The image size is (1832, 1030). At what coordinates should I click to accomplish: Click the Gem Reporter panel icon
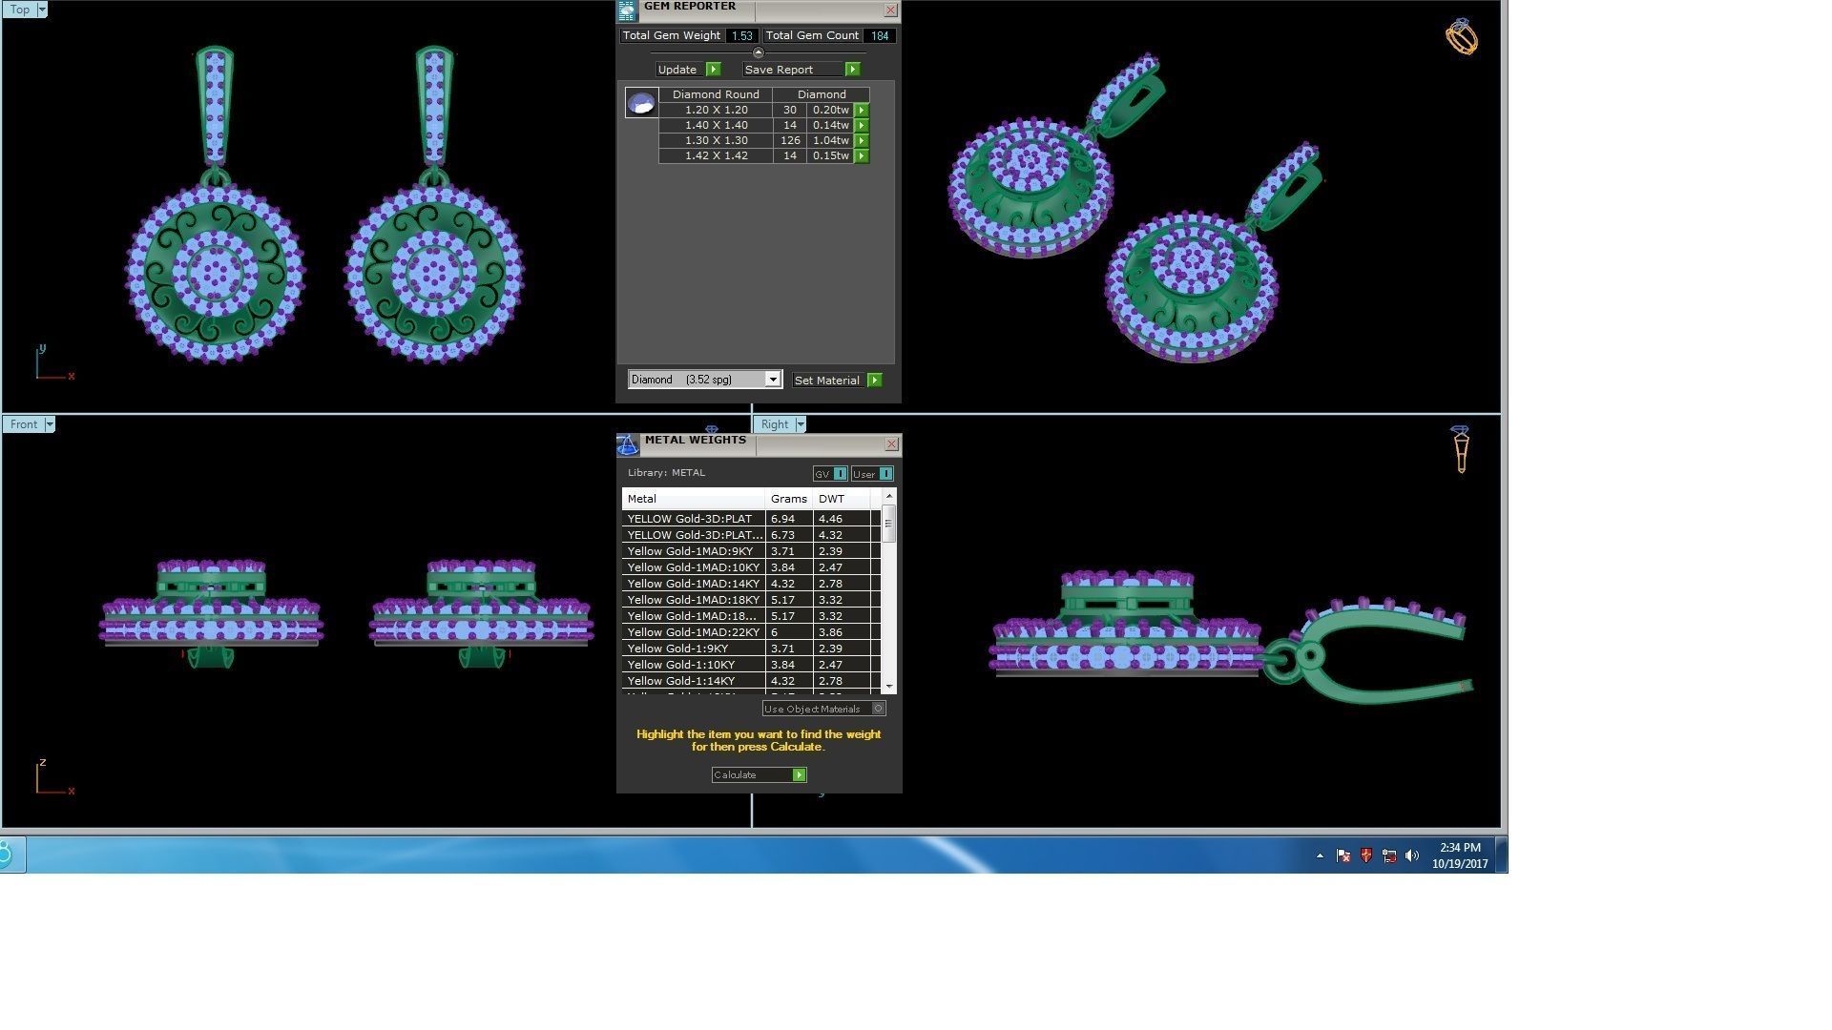[x=627, y=10]
